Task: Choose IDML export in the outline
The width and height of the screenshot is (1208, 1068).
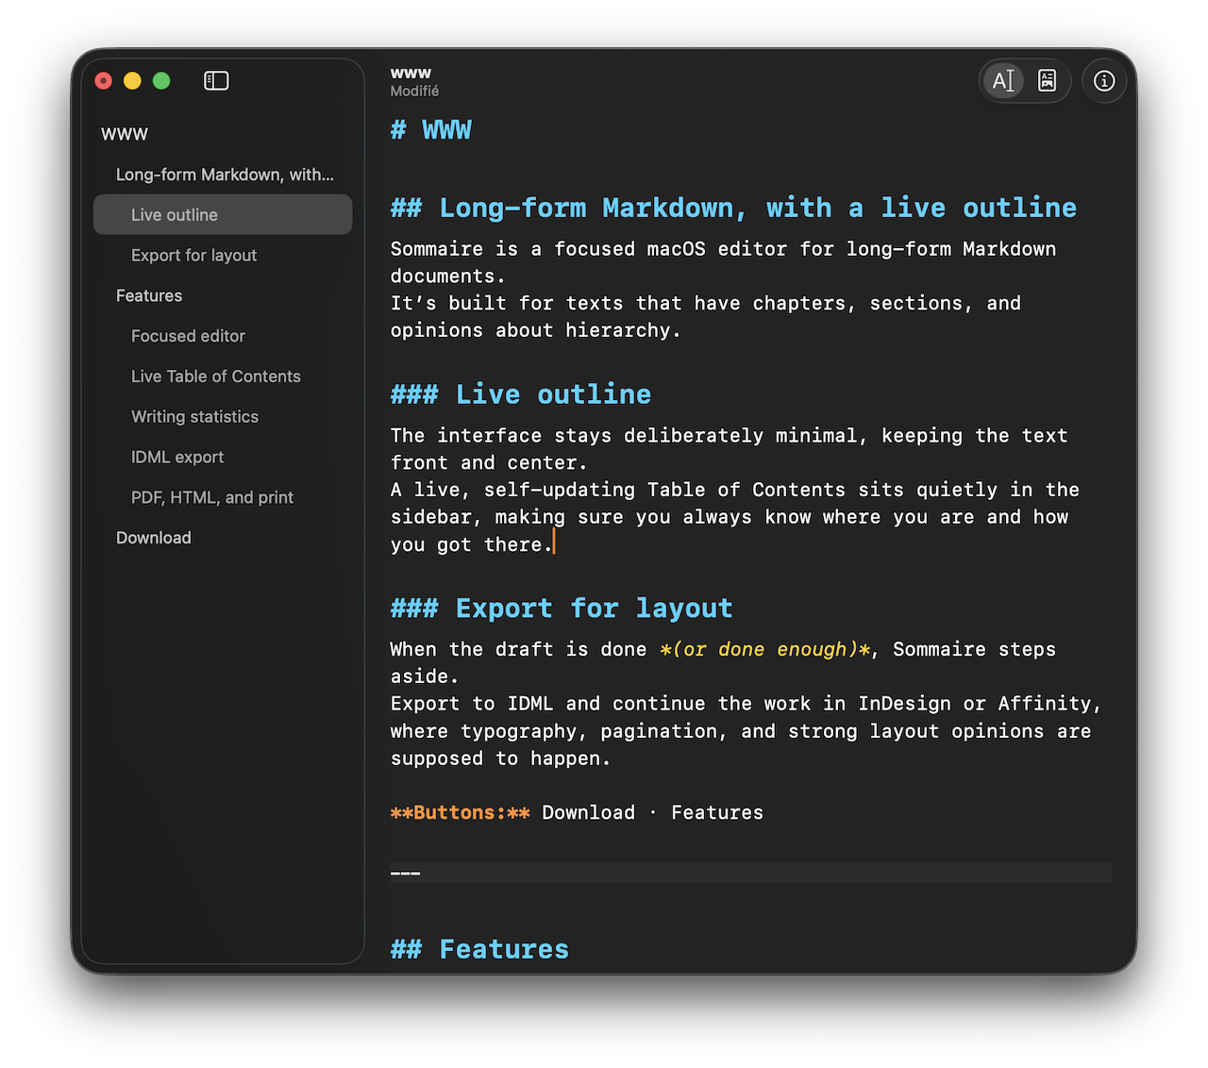Action: [x=177, y=458]
